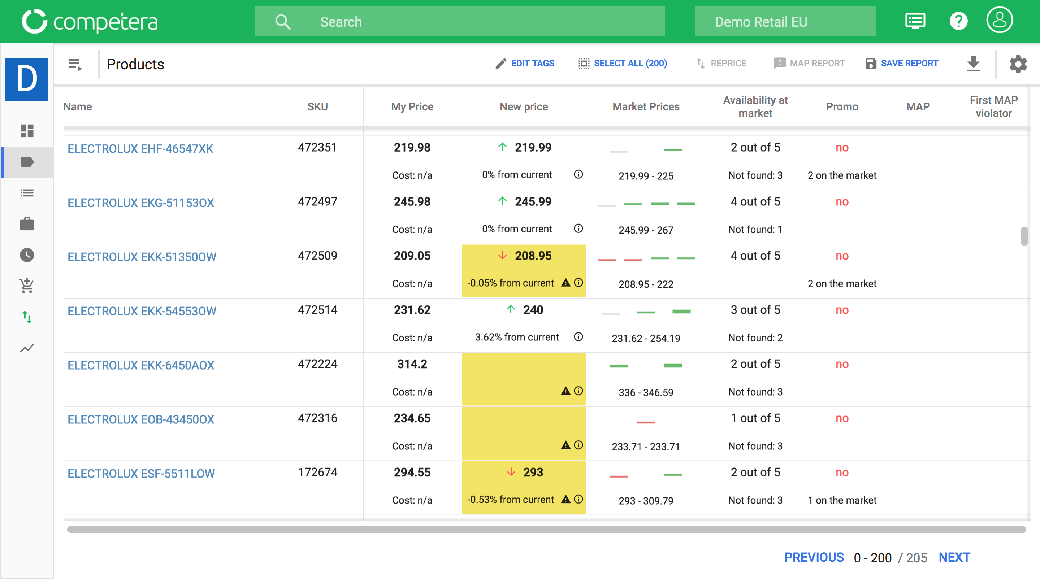The height and width of the screenshot is (579, 1040).
Task: Open the list view from the sidebar
Action: click(x=27, y=193)
